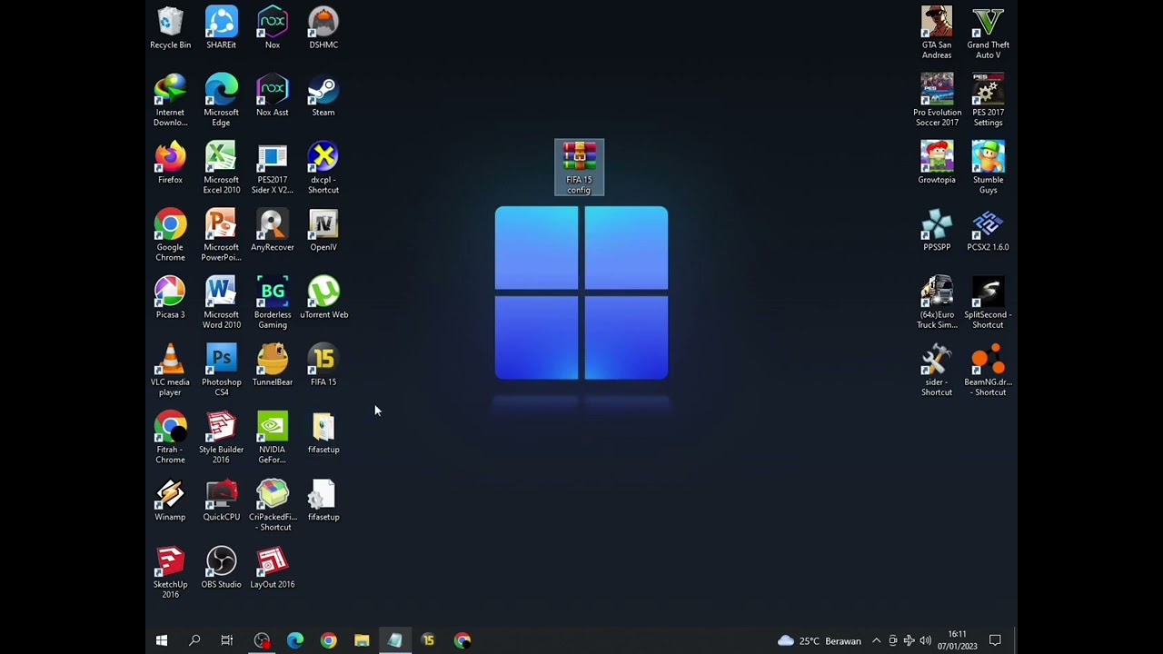Click the uTorrent Web desktop icon

323,298
